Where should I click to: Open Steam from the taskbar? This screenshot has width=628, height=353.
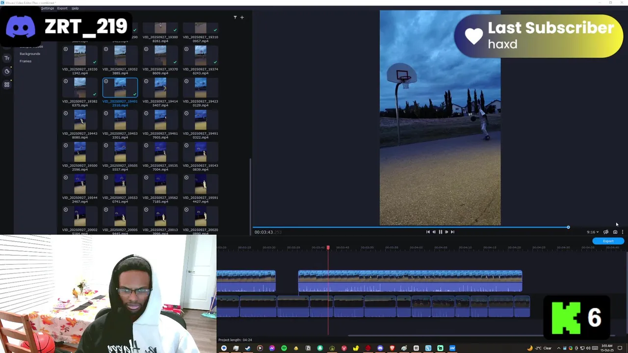pos(248,348)
